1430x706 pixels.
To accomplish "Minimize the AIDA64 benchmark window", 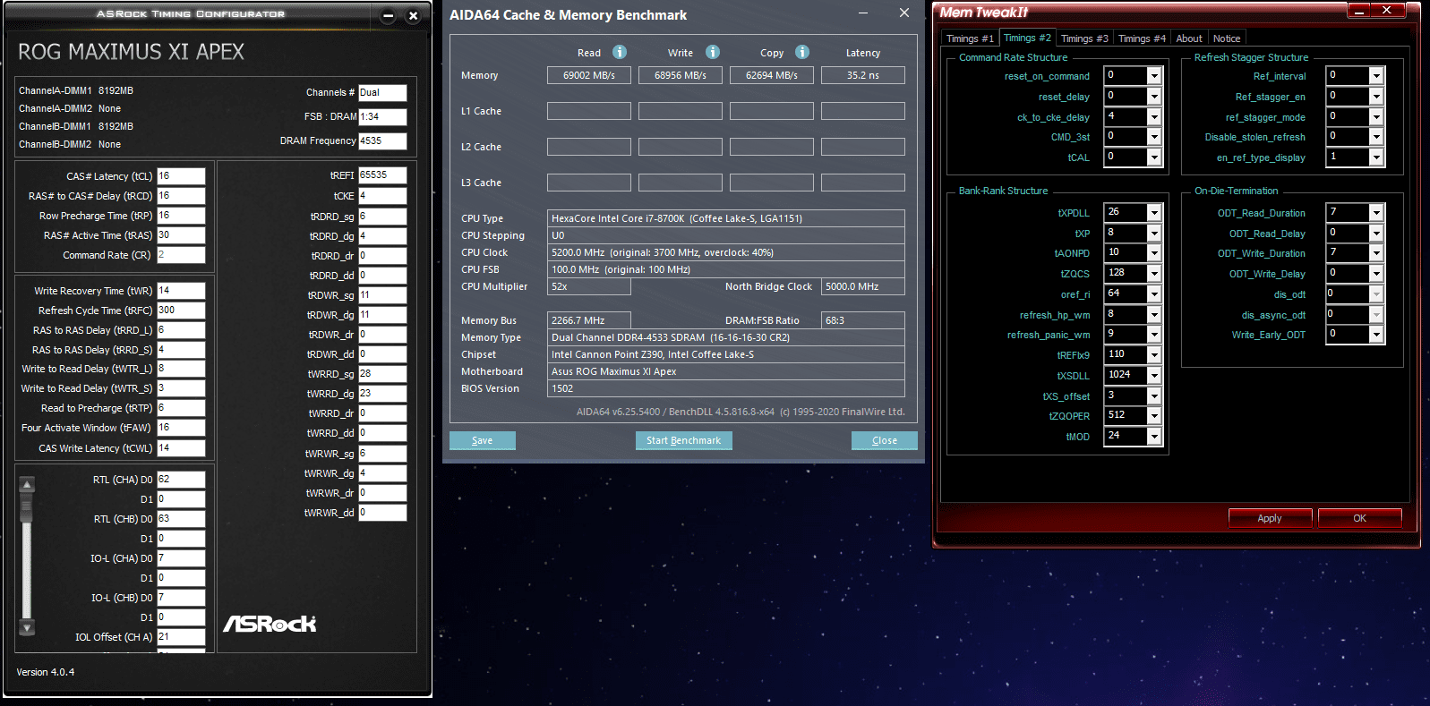I will (x=863, y=13).
